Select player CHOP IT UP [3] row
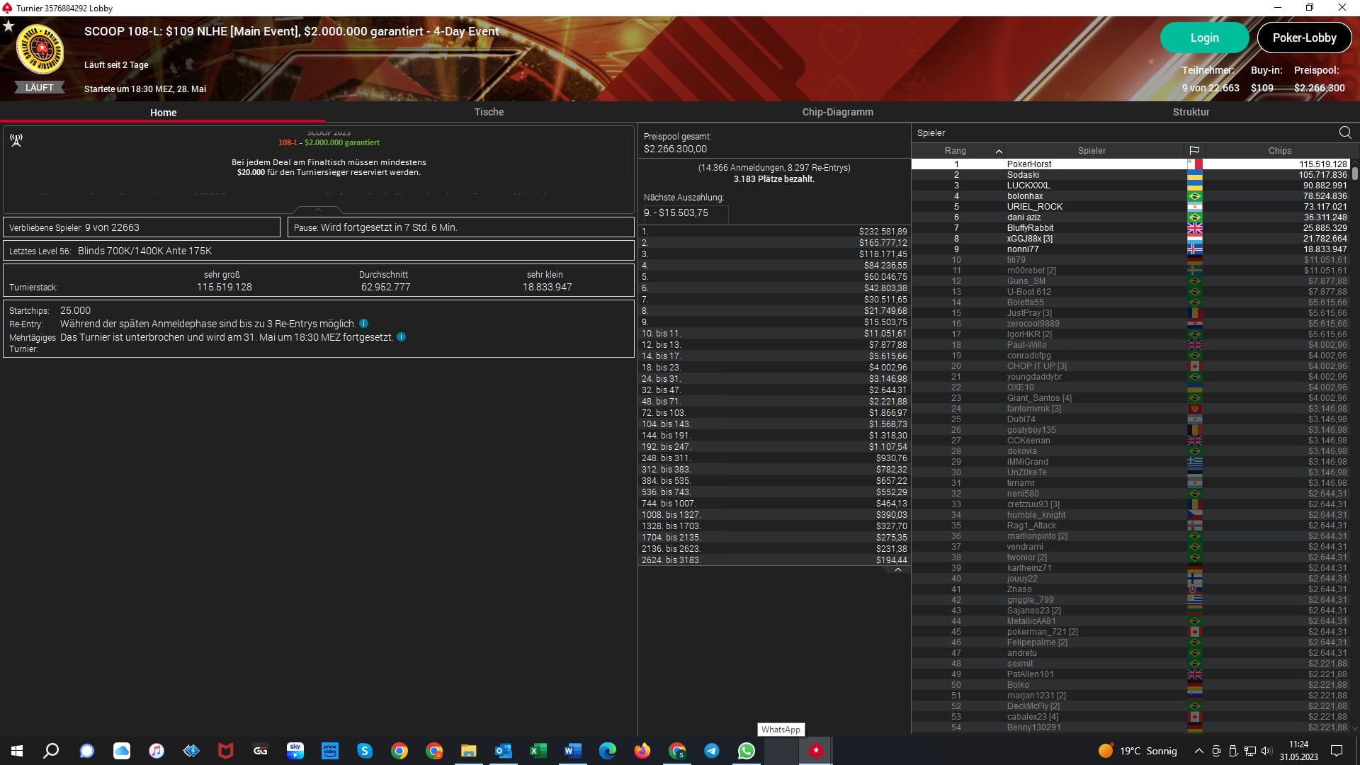This screenshot has width=1360, height=765. 1130,366
